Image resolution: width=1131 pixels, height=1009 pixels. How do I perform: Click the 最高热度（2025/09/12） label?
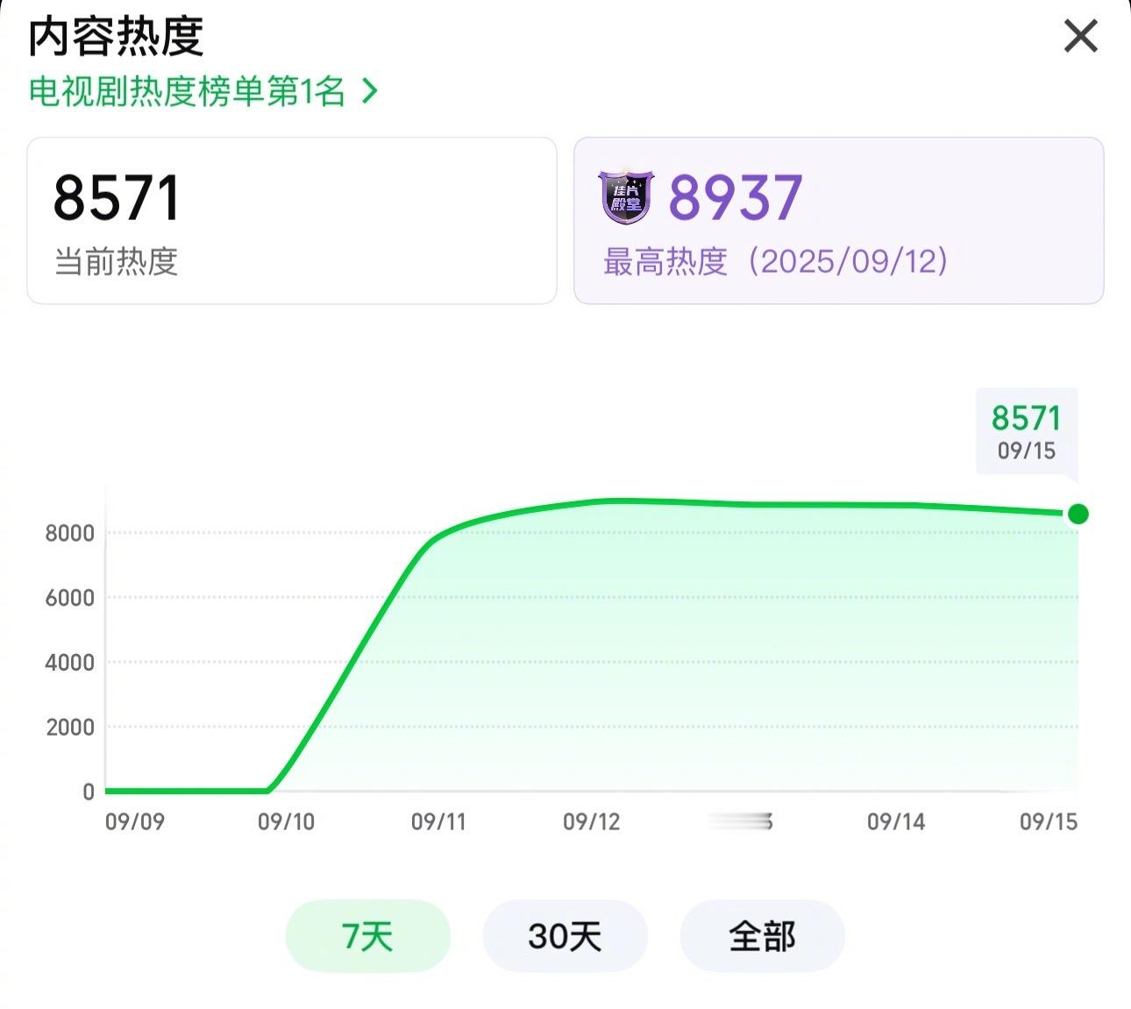point(777,261)
